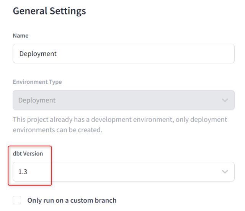The image size is (245, 211).
Task: Click the General Settings heading
Action: (x=49, y=11)
